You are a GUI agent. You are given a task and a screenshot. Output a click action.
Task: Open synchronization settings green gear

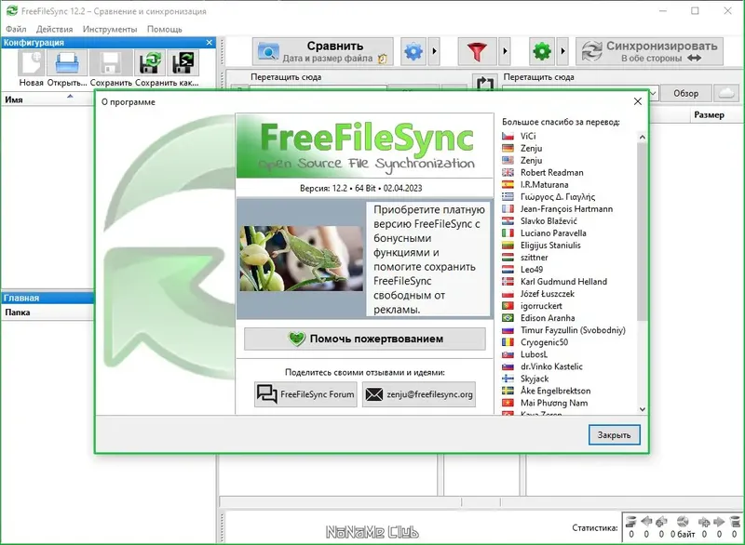pyautogui.click(x=542, y=51)
